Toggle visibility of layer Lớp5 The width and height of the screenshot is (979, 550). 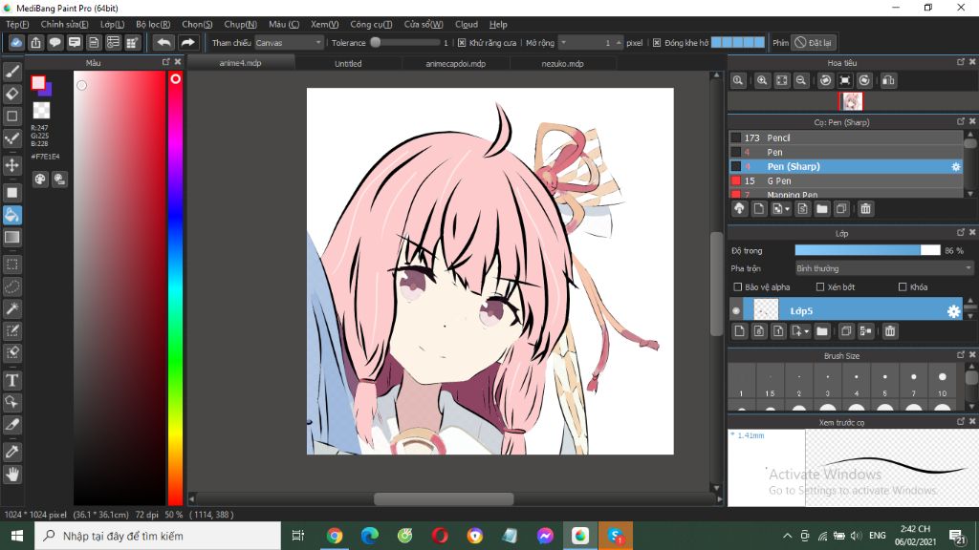click(x=736, y=310)
